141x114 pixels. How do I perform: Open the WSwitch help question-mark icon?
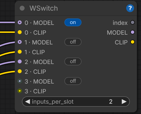(130, 8)
